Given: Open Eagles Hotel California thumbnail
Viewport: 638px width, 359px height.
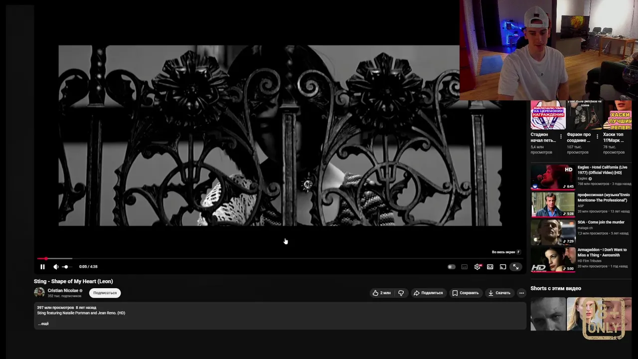Looking at the screenshot, I should pyautogui.click(x=553, y=177).
